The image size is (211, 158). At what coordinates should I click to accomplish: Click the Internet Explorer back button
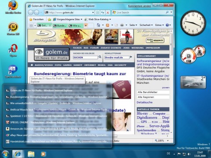31,12
